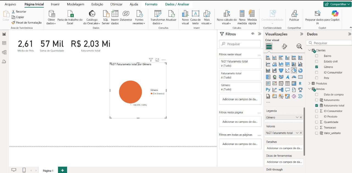Insert a Novo visual
The width and height of the screenshot is (352, 173).
pos(185,17)
